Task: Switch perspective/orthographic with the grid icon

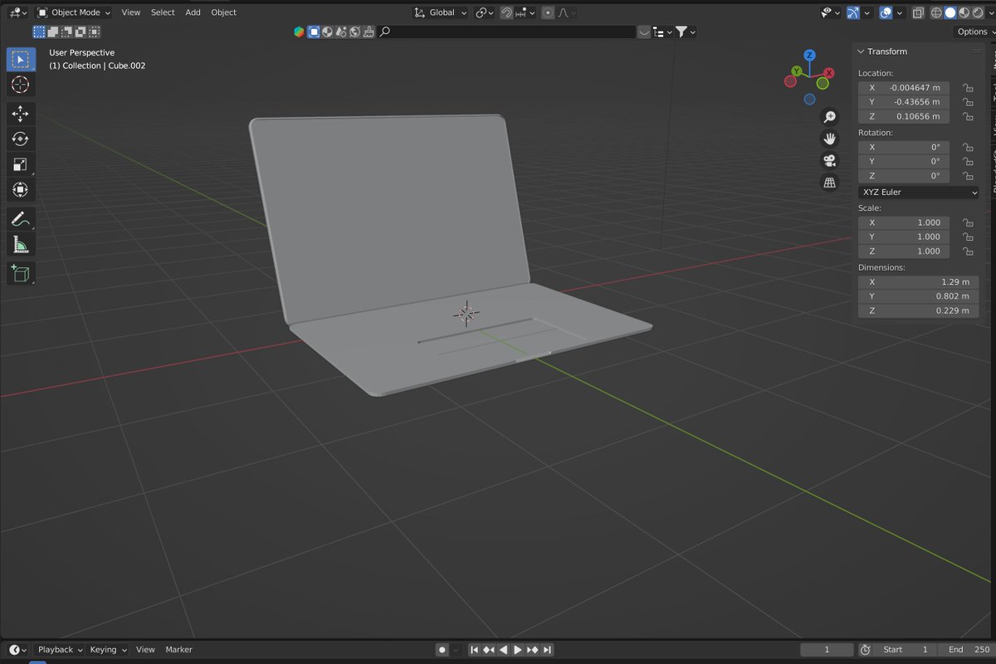Action: (x=829, y=182)
